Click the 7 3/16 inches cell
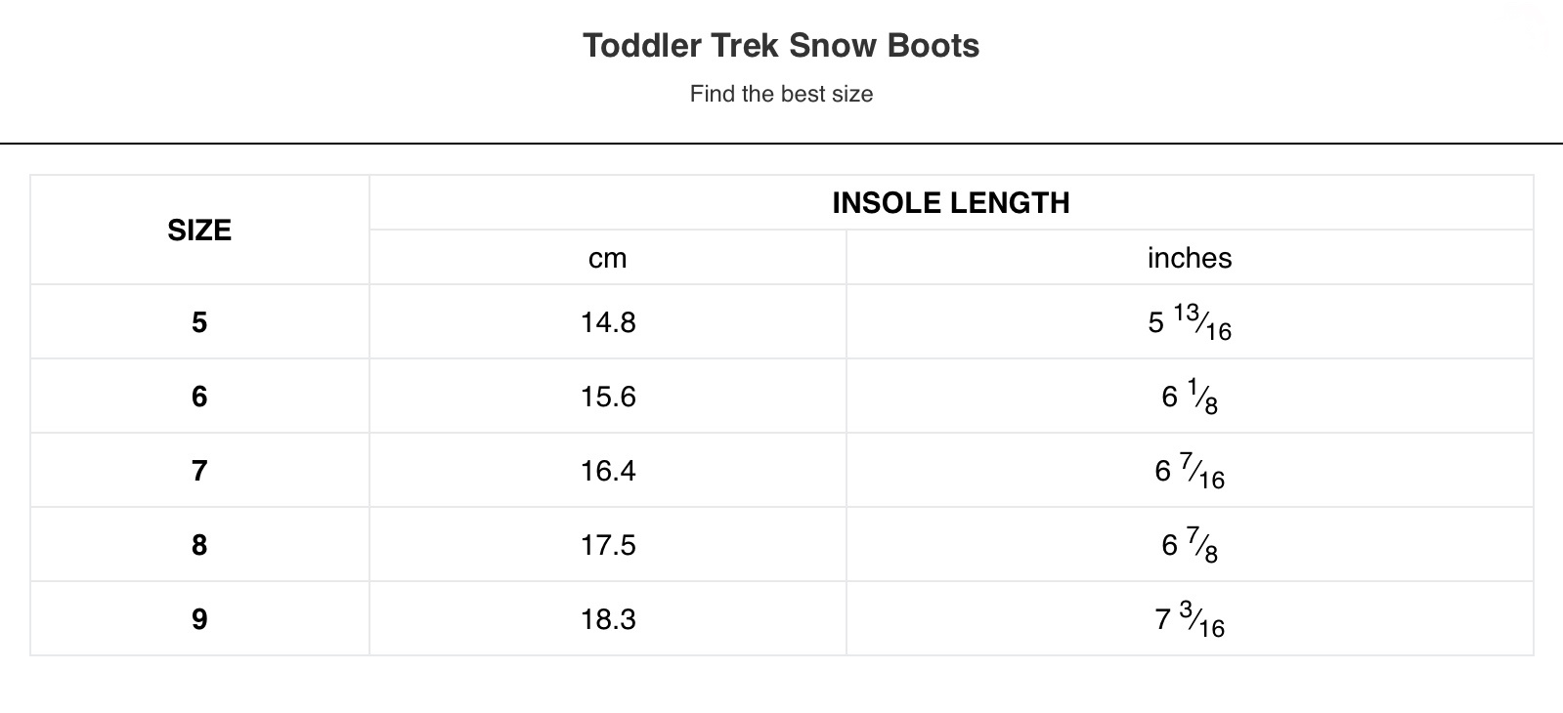This screenshot has height=713, width=1563. (1190, 619)
